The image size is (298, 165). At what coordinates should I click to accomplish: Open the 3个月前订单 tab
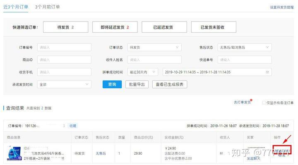[x=47, y=7]
